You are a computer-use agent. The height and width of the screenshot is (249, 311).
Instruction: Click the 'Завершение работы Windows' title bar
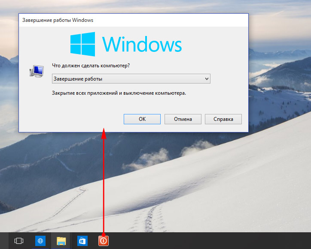[x=133, y=20]
